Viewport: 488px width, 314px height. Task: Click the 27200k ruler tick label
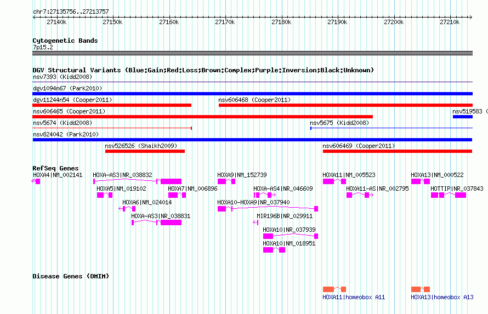(x=393, y=22)
